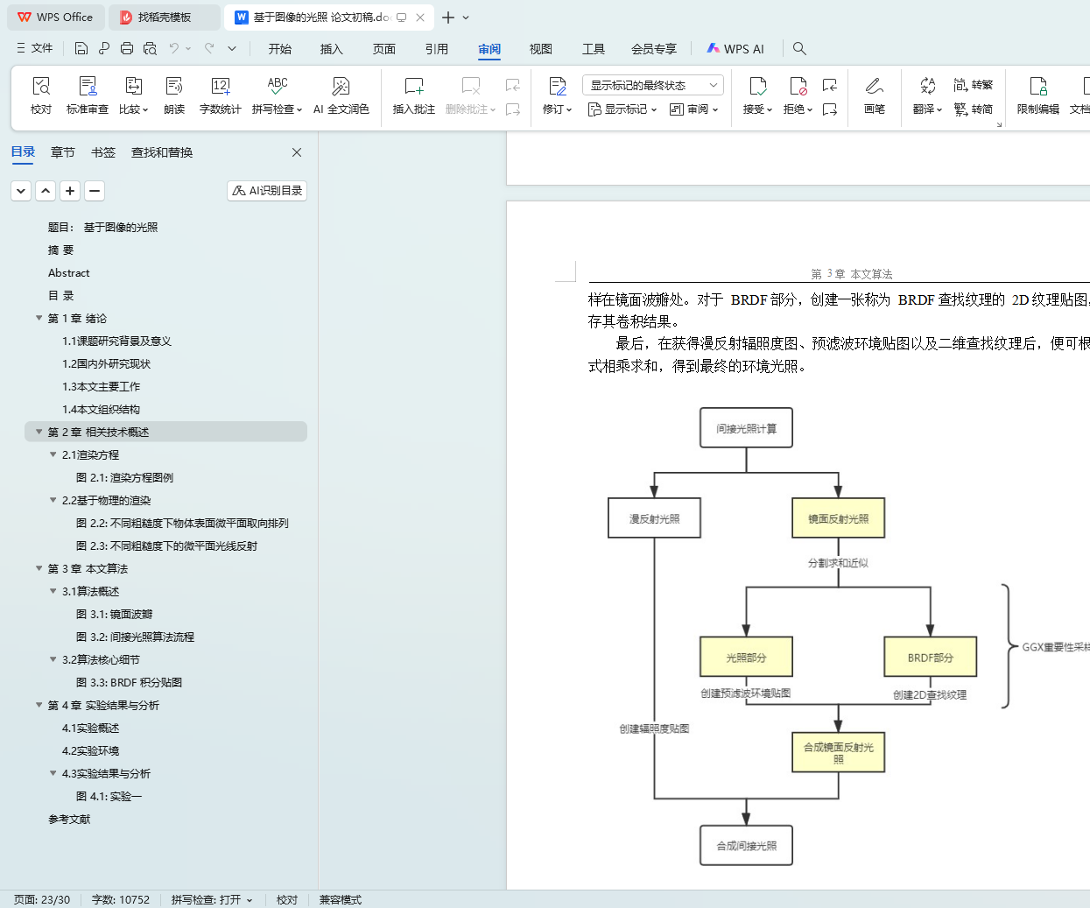Click the undo arrow icon

[x=174, y=48]
